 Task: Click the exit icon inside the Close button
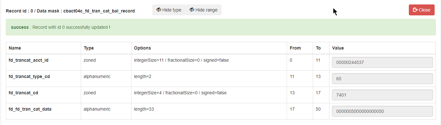pos(415,10)
